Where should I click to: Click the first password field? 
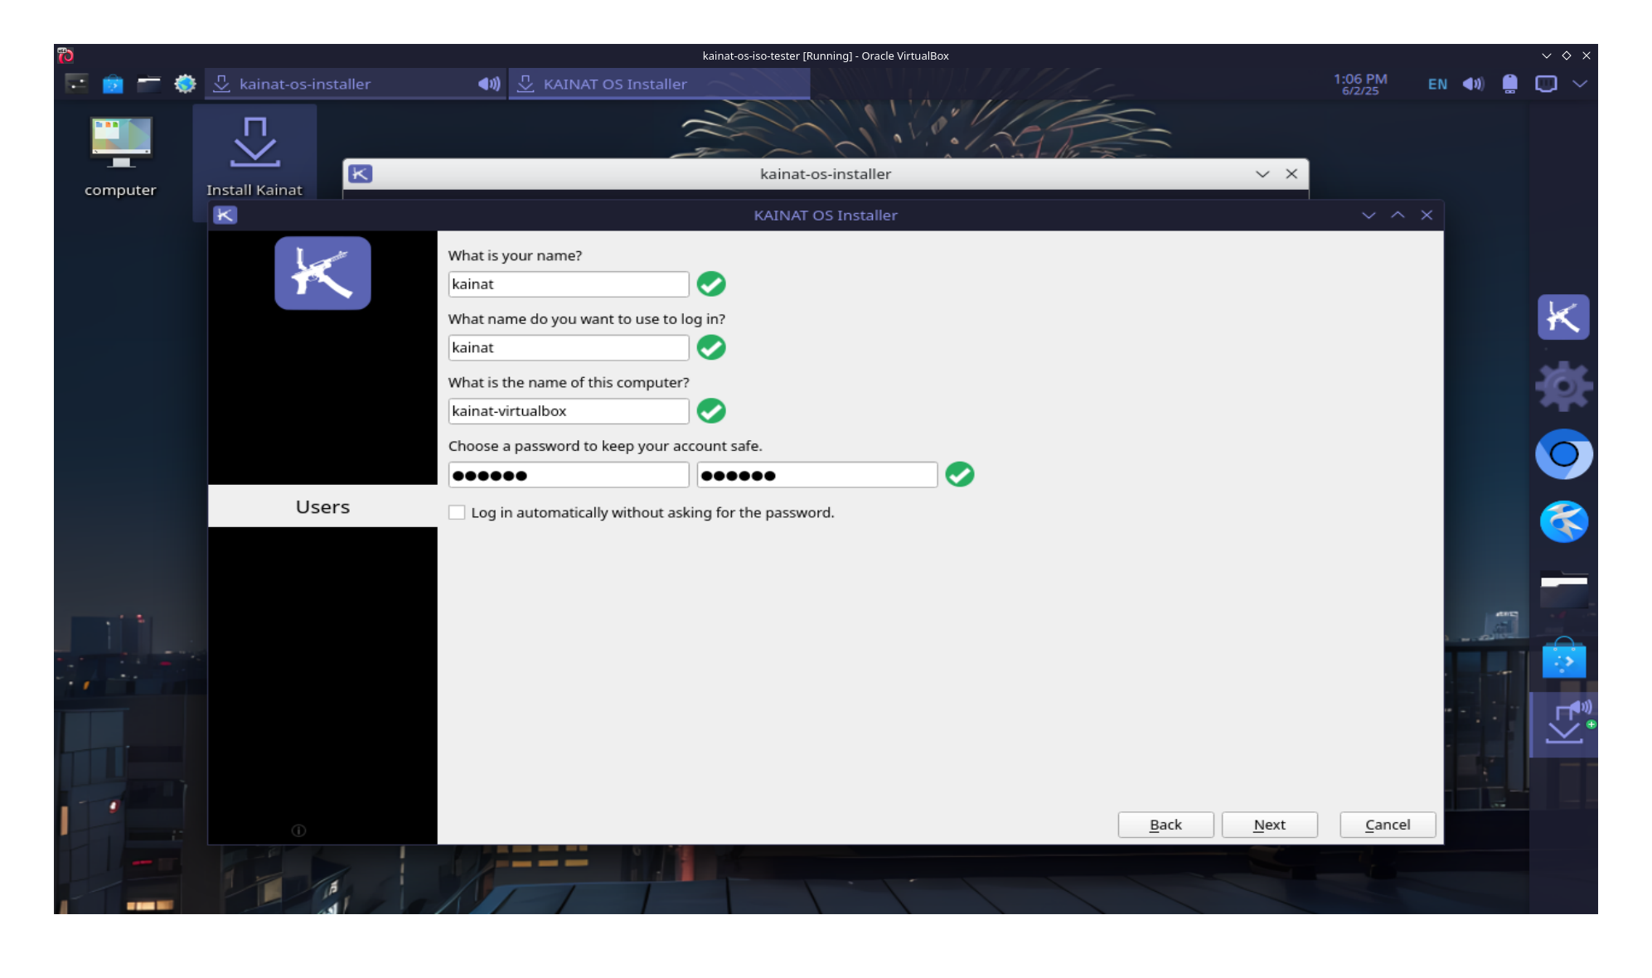pos(569,475)
